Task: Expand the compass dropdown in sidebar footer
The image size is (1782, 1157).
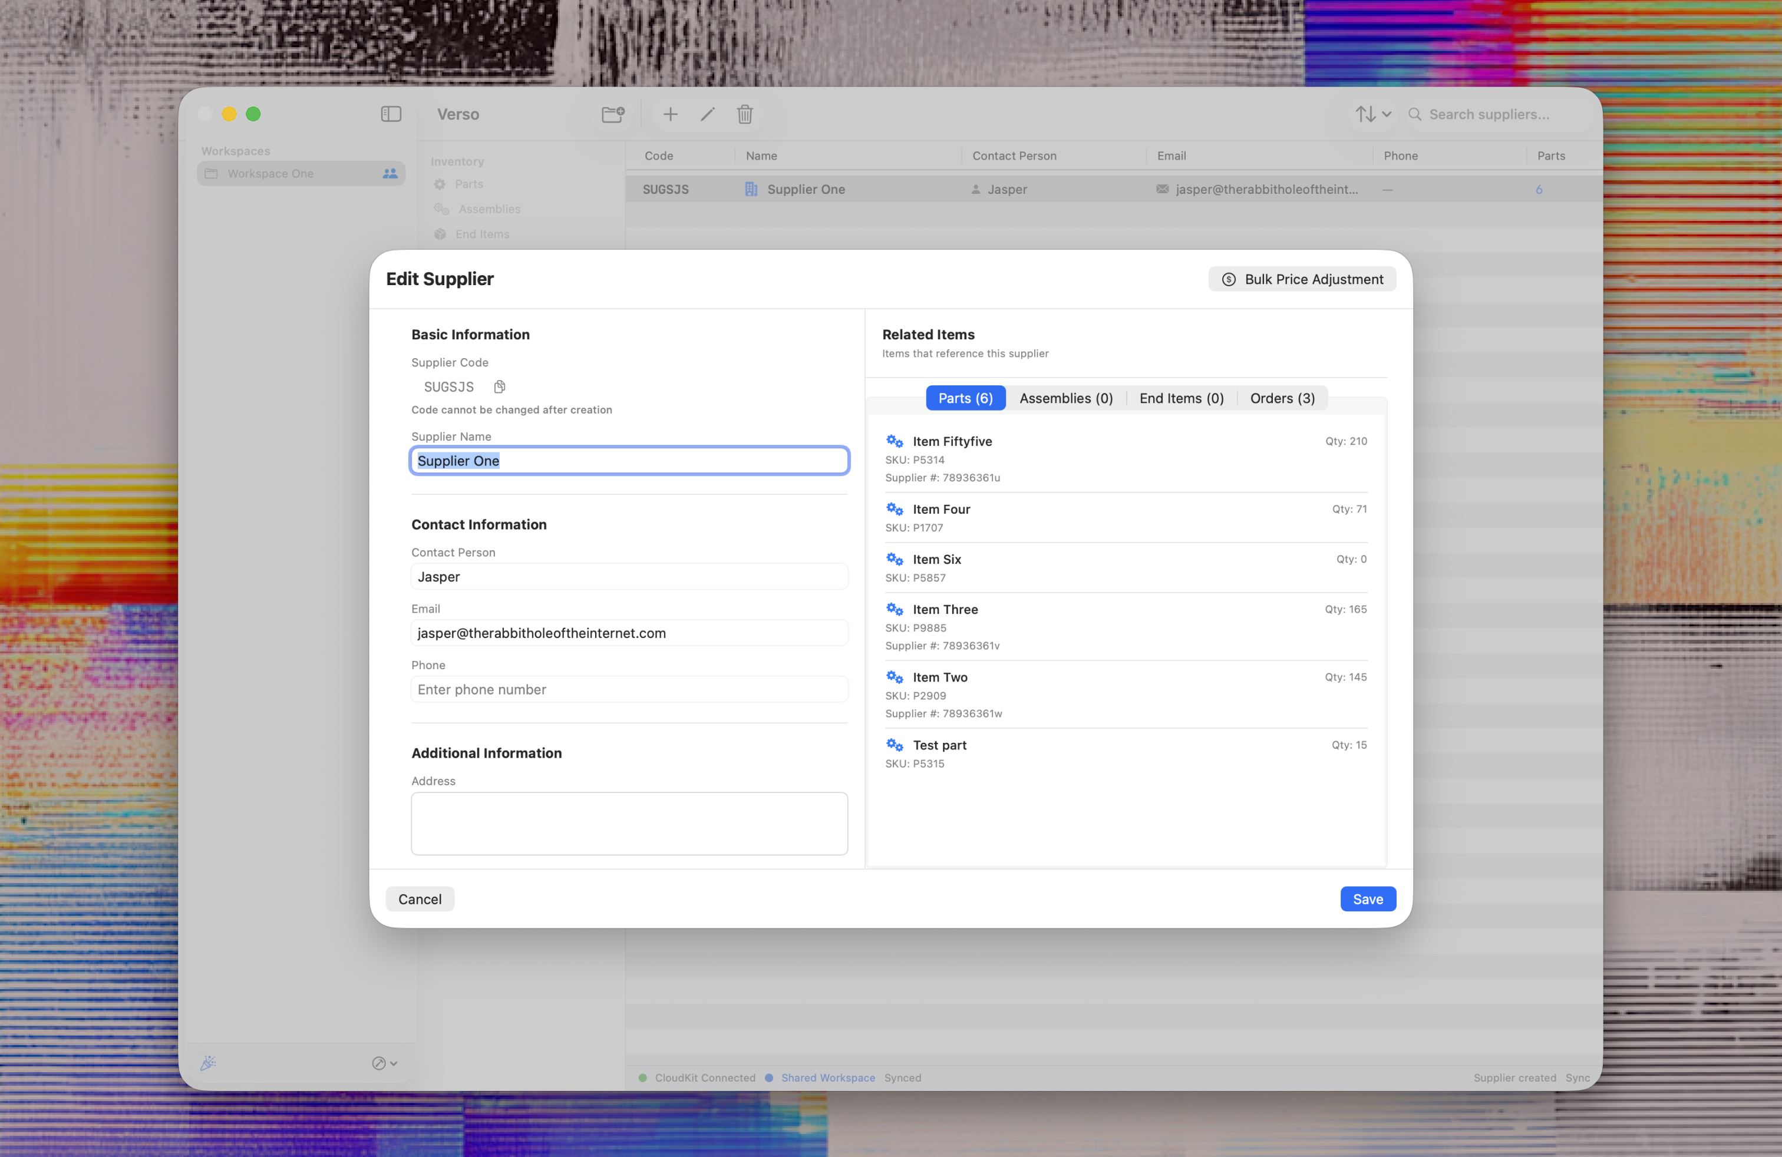Action: 385,1063
